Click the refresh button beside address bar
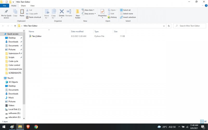This screenshot has width=208, height=130. pyautogui.click(x=169, y=26)
